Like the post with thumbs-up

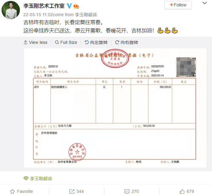(x=187, y=191)
